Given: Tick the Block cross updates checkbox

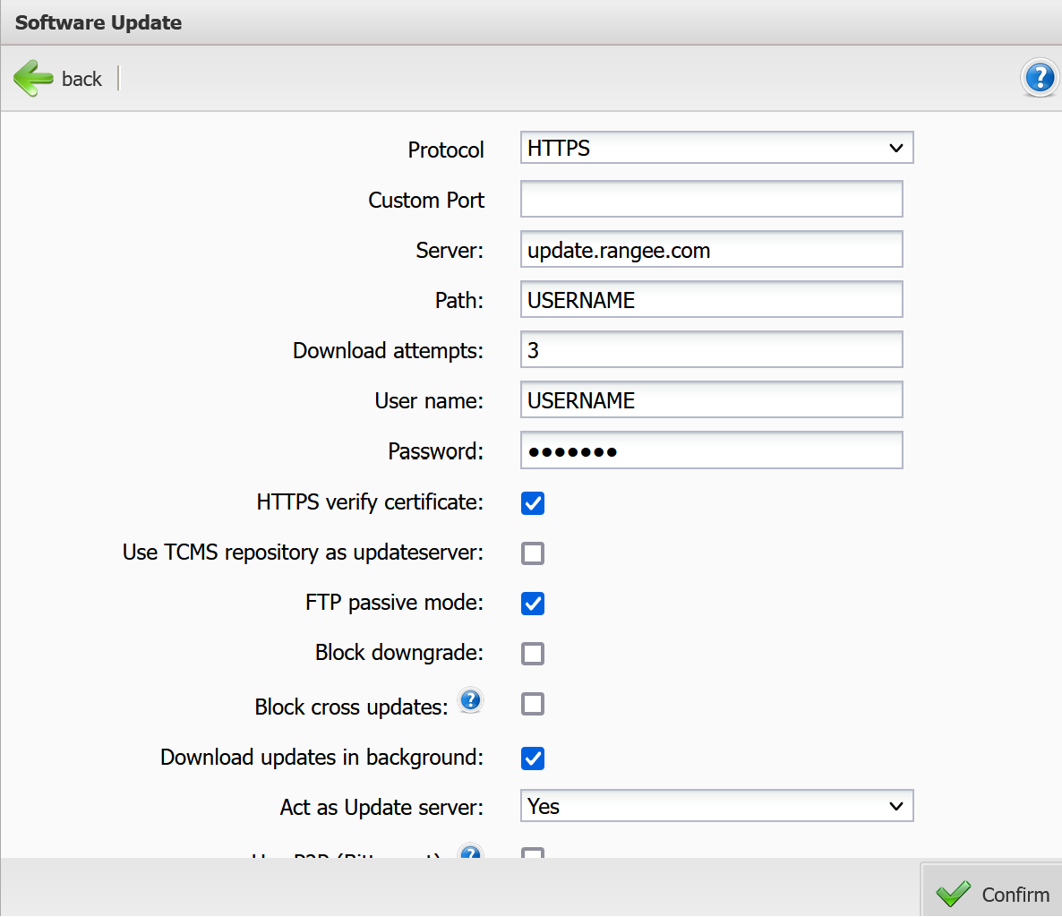Looking at the screenshot, I should pyautogui.click(x=533, y=704).
